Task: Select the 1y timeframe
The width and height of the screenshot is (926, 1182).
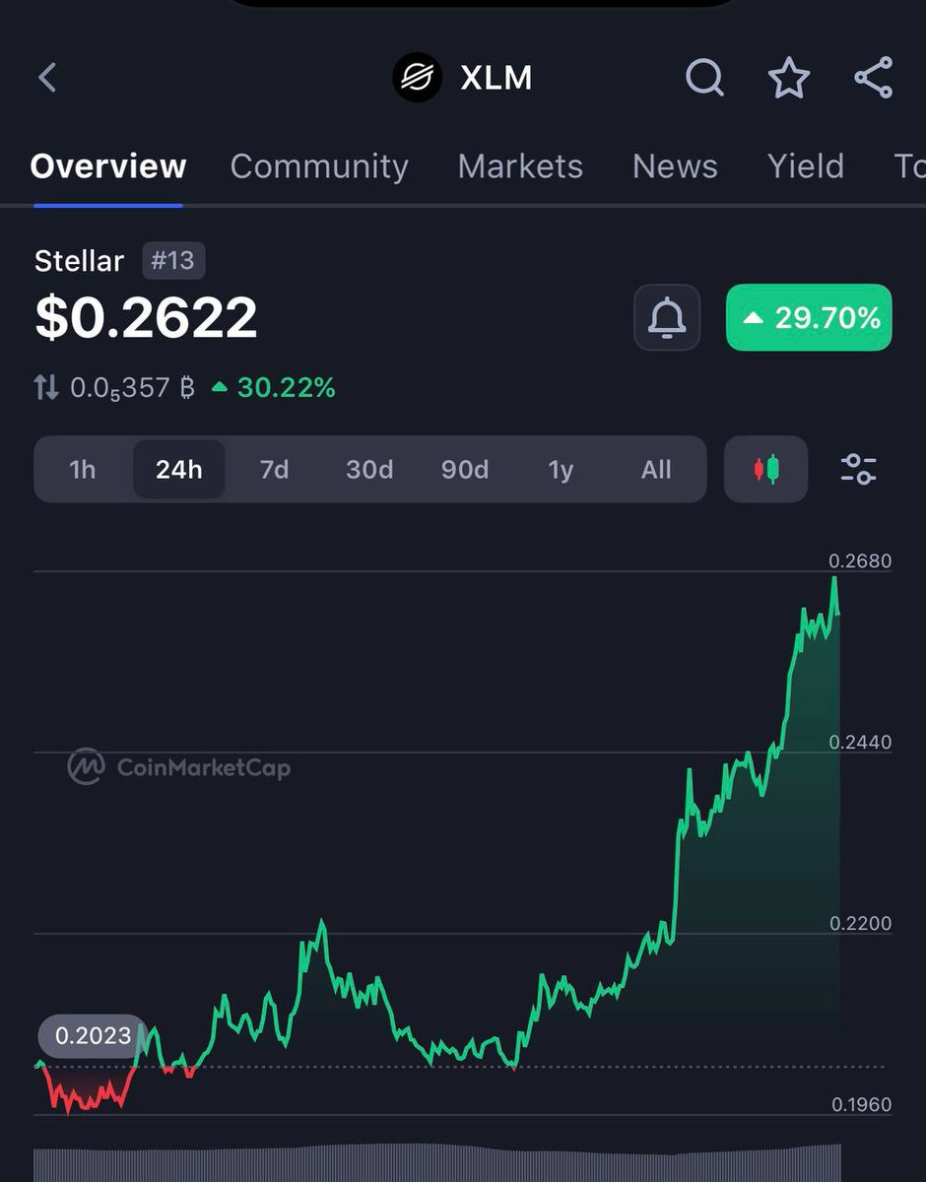Action: (561, 470)
